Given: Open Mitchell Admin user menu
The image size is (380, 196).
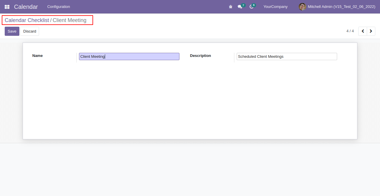Looking at the screenshot, I should 337,7.
